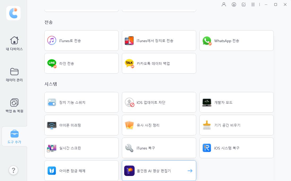Click the blue arrow on 올인원 AI 영상 편집기
Screen dimensions: 291x181
(x=190, y=171)
